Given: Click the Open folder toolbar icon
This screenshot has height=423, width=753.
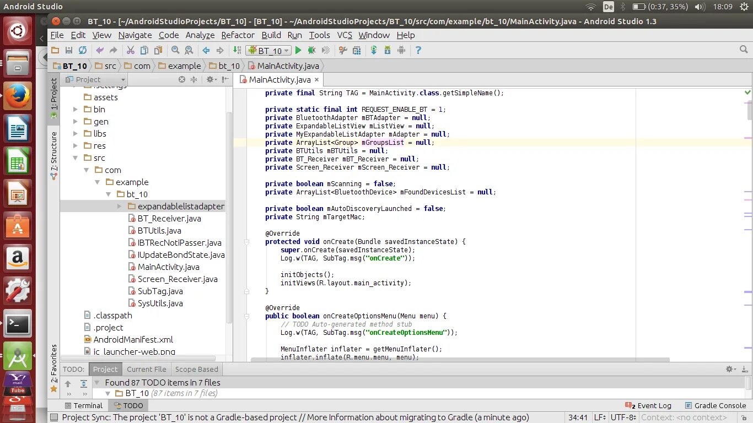Looking at the screenshot, I should click(x=55, y=50).
